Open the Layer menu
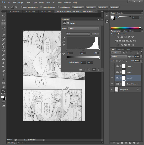 pos(28,2)
